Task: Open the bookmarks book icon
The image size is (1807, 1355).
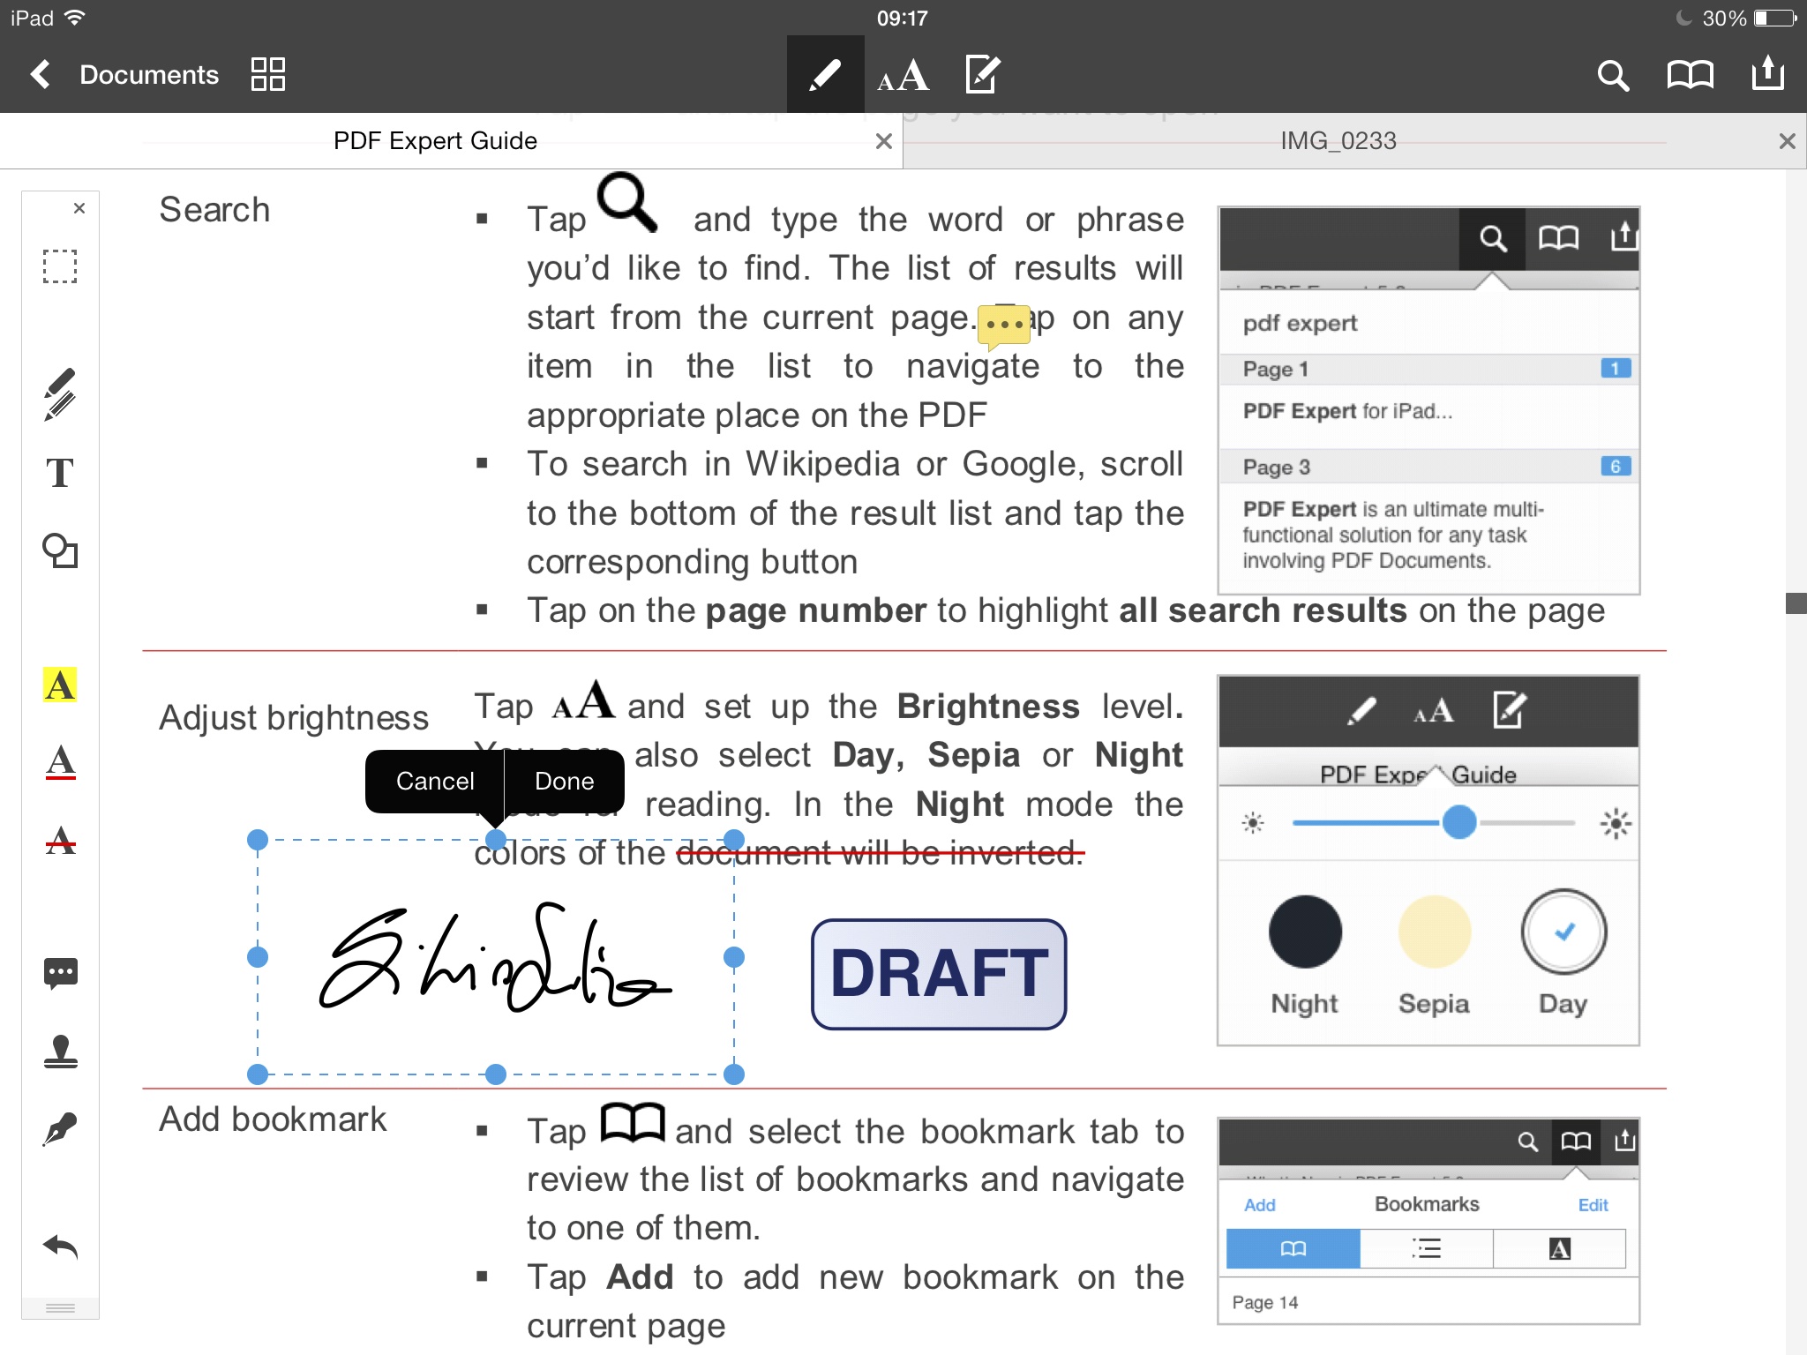Action: pos(1690,75)
